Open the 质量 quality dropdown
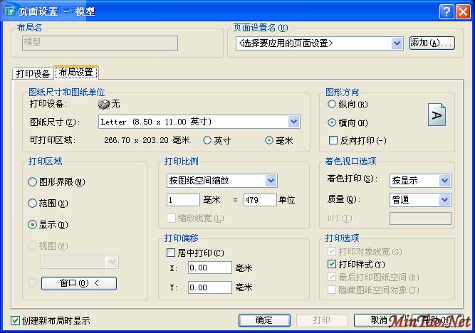475x333 pixels. [x=445, y=200]
